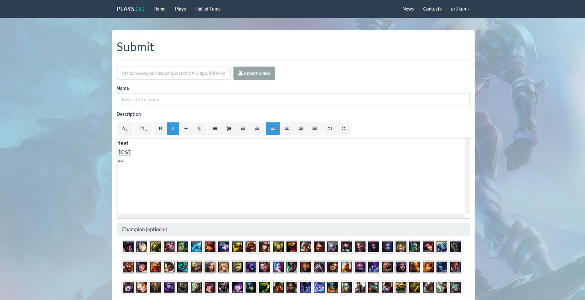Toggle bold formatting in description toolbar
Image resolution: width=585 pixels, height=300 pixels.
[160, 128]
